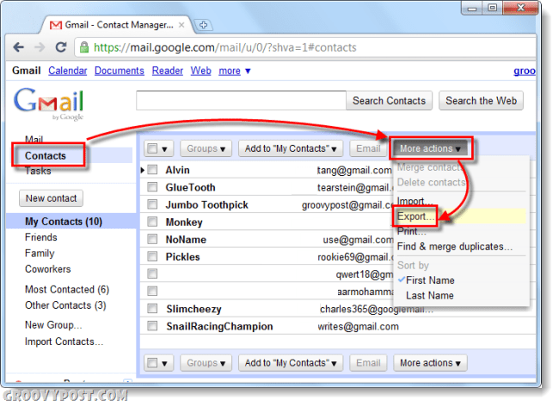Click the green padlock security icon
This screenshot has height=405, width=559.
(x=84, y=47)
